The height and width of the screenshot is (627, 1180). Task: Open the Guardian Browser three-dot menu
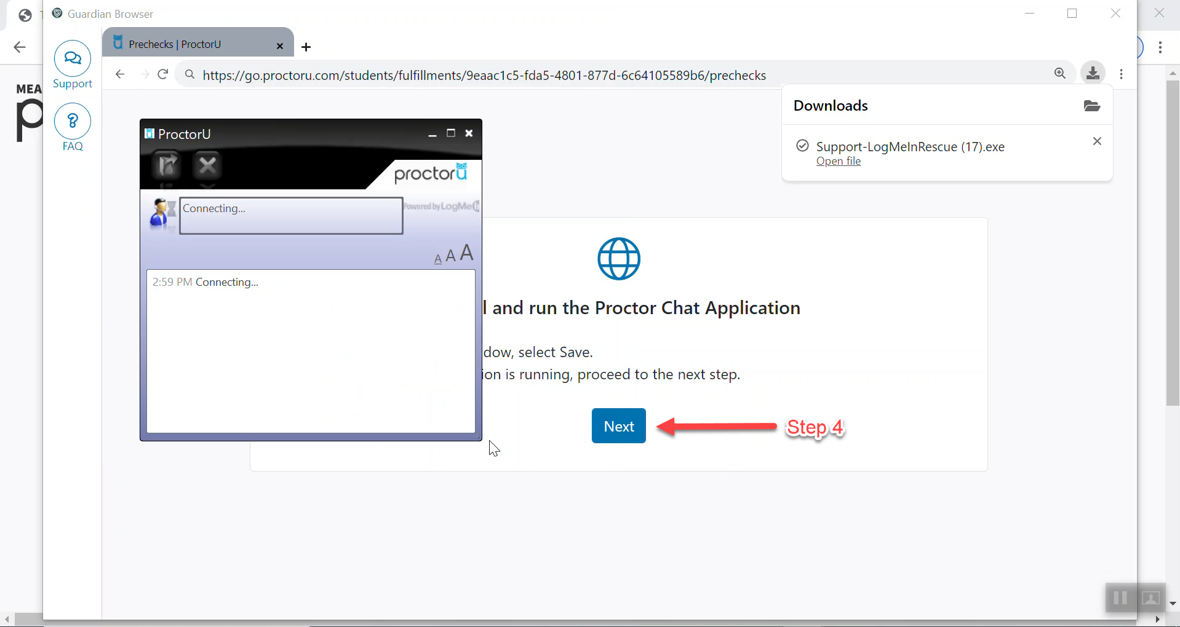pyautogui.click(x=1122, y=74)
